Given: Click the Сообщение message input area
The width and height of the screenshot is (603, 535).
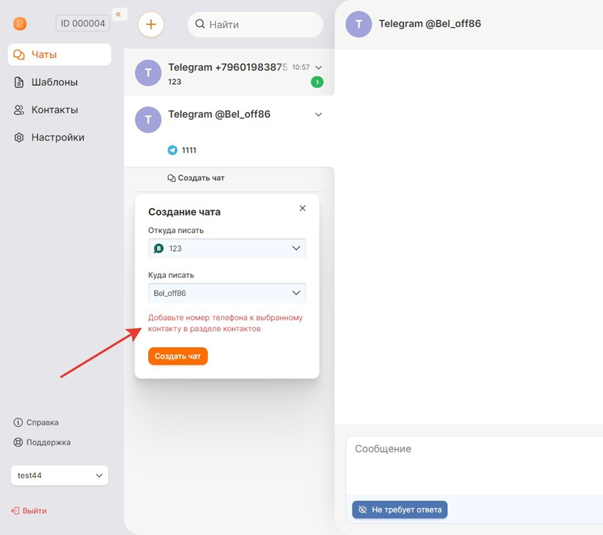Looking at the screenshot, I should click(474, 465).
